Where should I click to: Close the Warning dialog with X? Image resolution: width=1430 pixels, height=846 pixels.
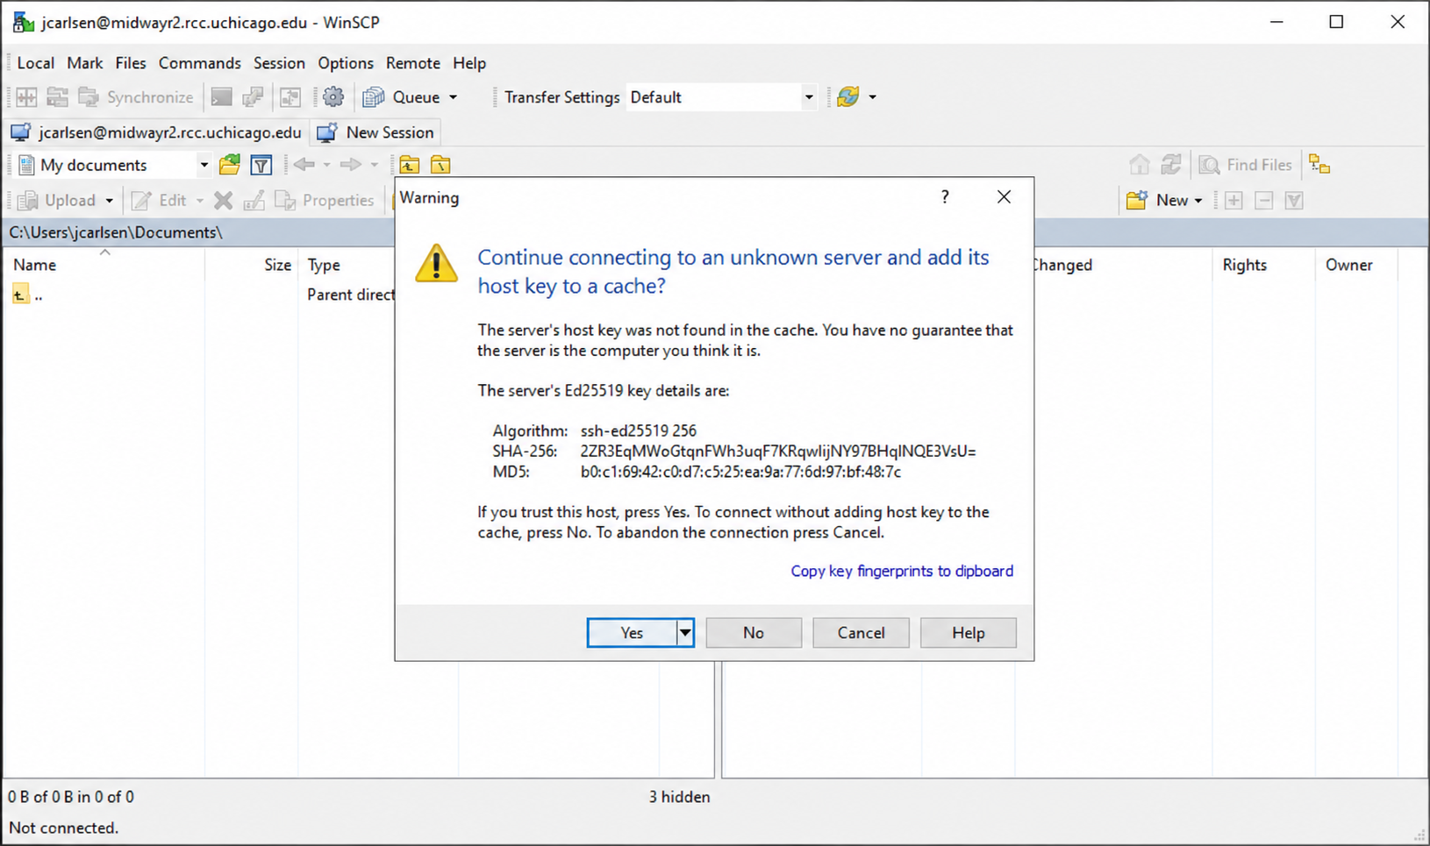coord(1005,197)
